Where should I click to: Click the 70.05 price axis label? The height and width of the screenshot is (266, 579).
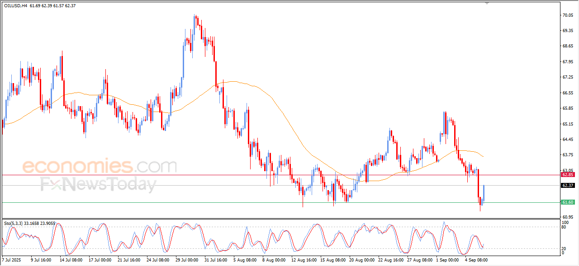coord(568,15)
